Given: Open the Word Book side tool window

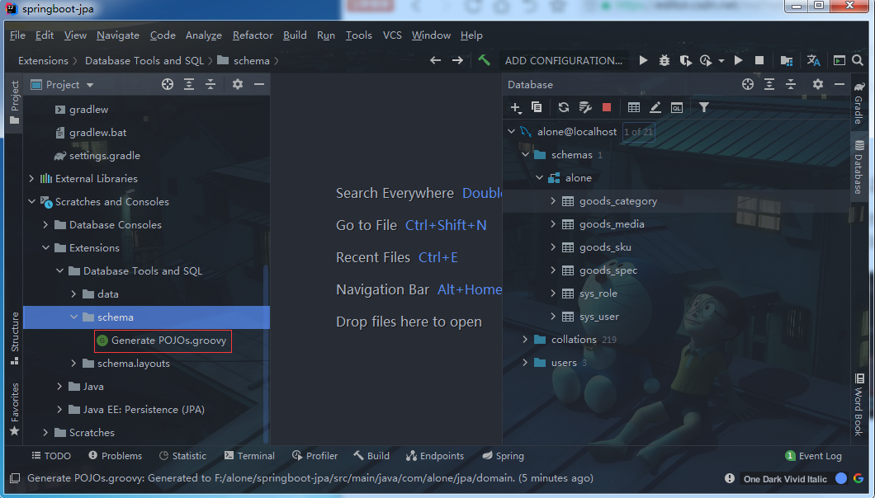Looking at the screenshot, I should (x=858, y=404).
